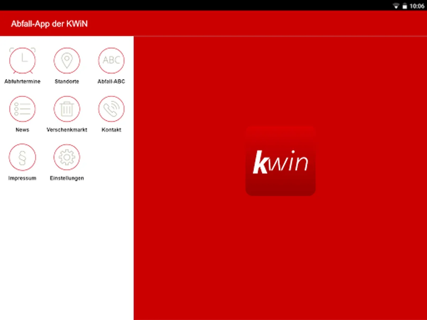
Task: Tap the Wi-Fi status icon
Action: point(396,6)
